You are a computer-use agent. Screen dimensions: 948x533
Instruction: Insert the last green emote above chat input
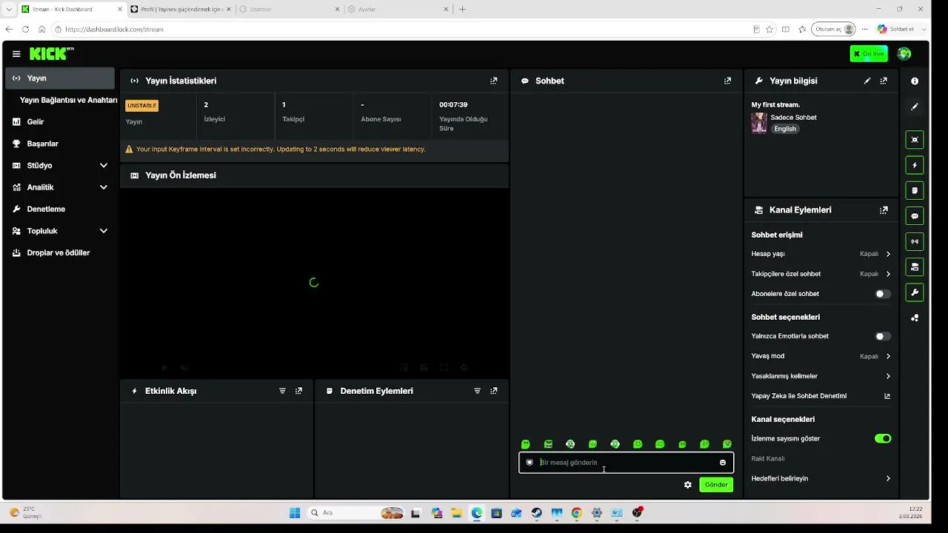point(727,444)
